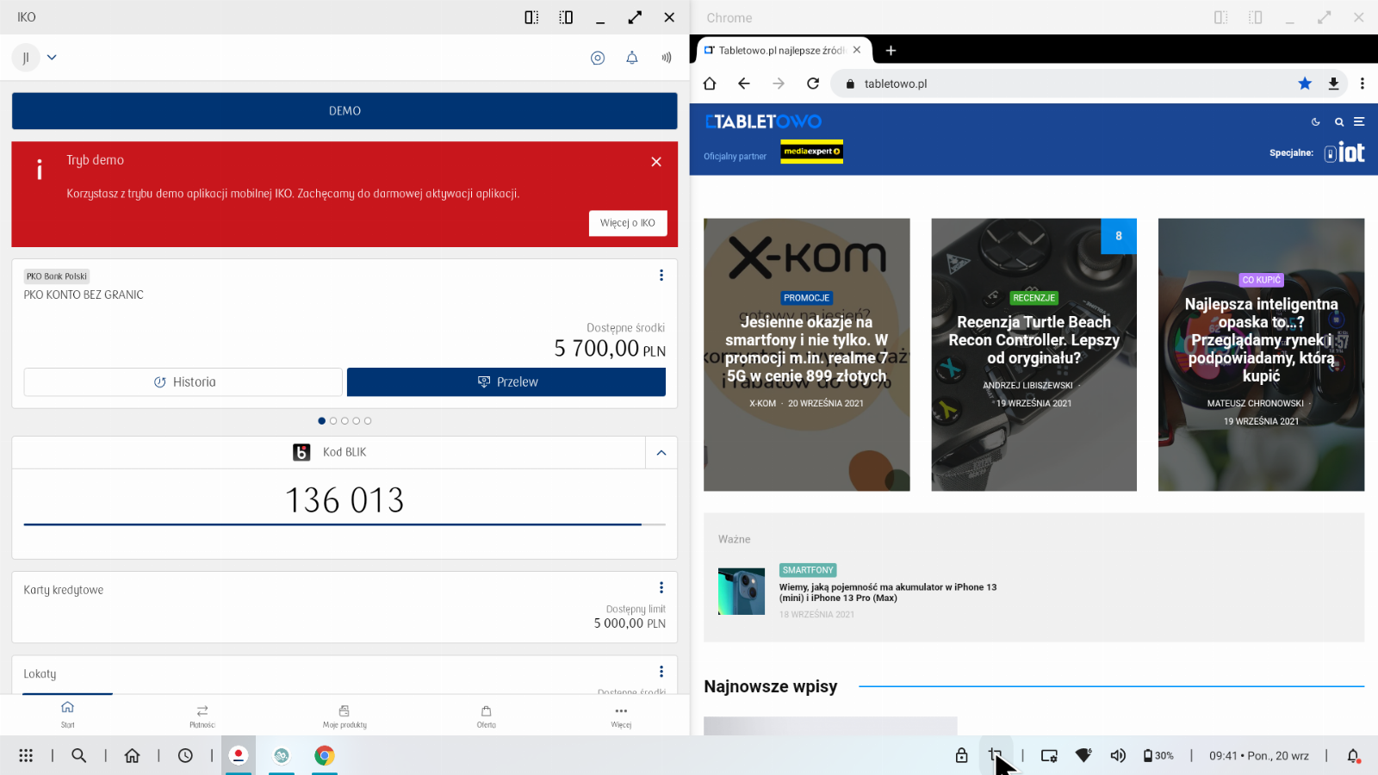Click taskbar lock icon
Image resolution: width=1378 pixels, height=775 pixels.
point(961,755)
